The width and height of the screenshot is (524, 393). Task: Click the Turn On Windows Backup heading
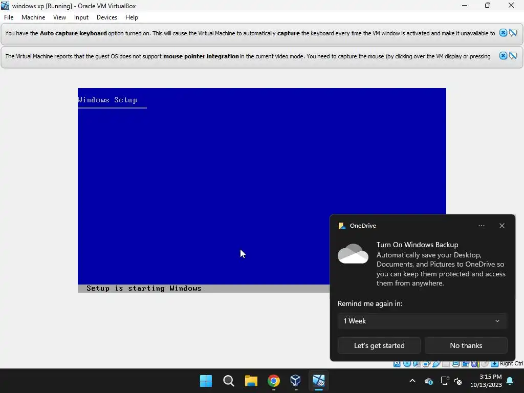tap(417, 245)
